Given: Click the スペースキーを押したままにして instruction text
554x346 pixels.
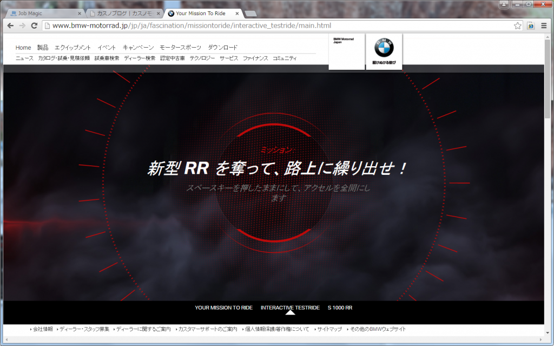Looking at the screenshot, I should click(x=278, y=193).
